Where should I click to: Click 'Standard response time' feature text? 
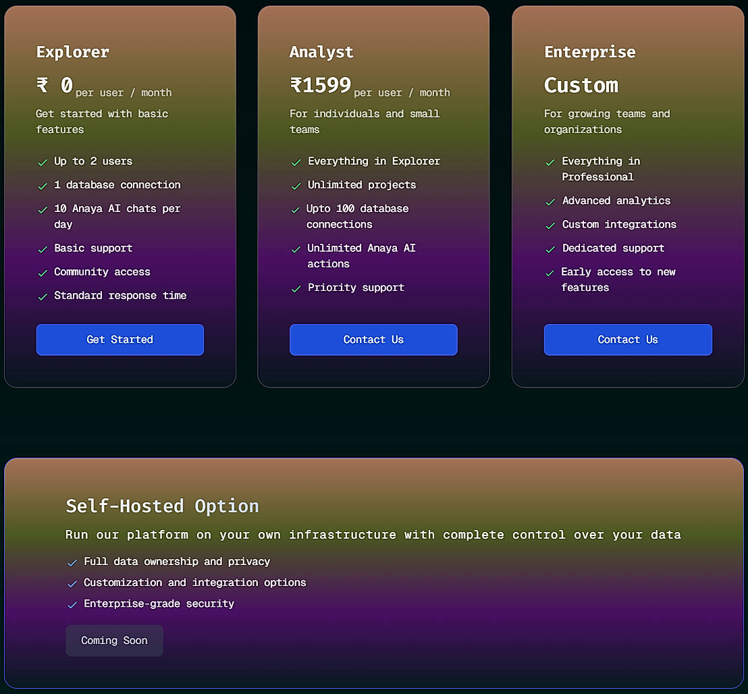click(120, 296)
